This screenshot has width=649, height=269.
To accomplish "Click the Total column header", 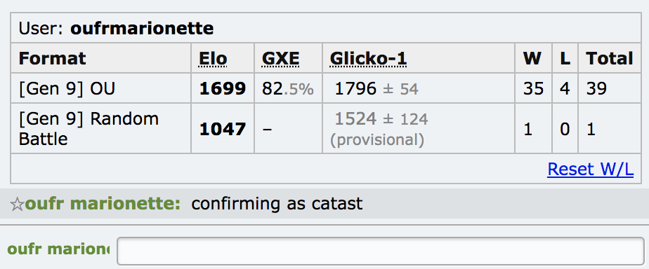I will point(610,59).
